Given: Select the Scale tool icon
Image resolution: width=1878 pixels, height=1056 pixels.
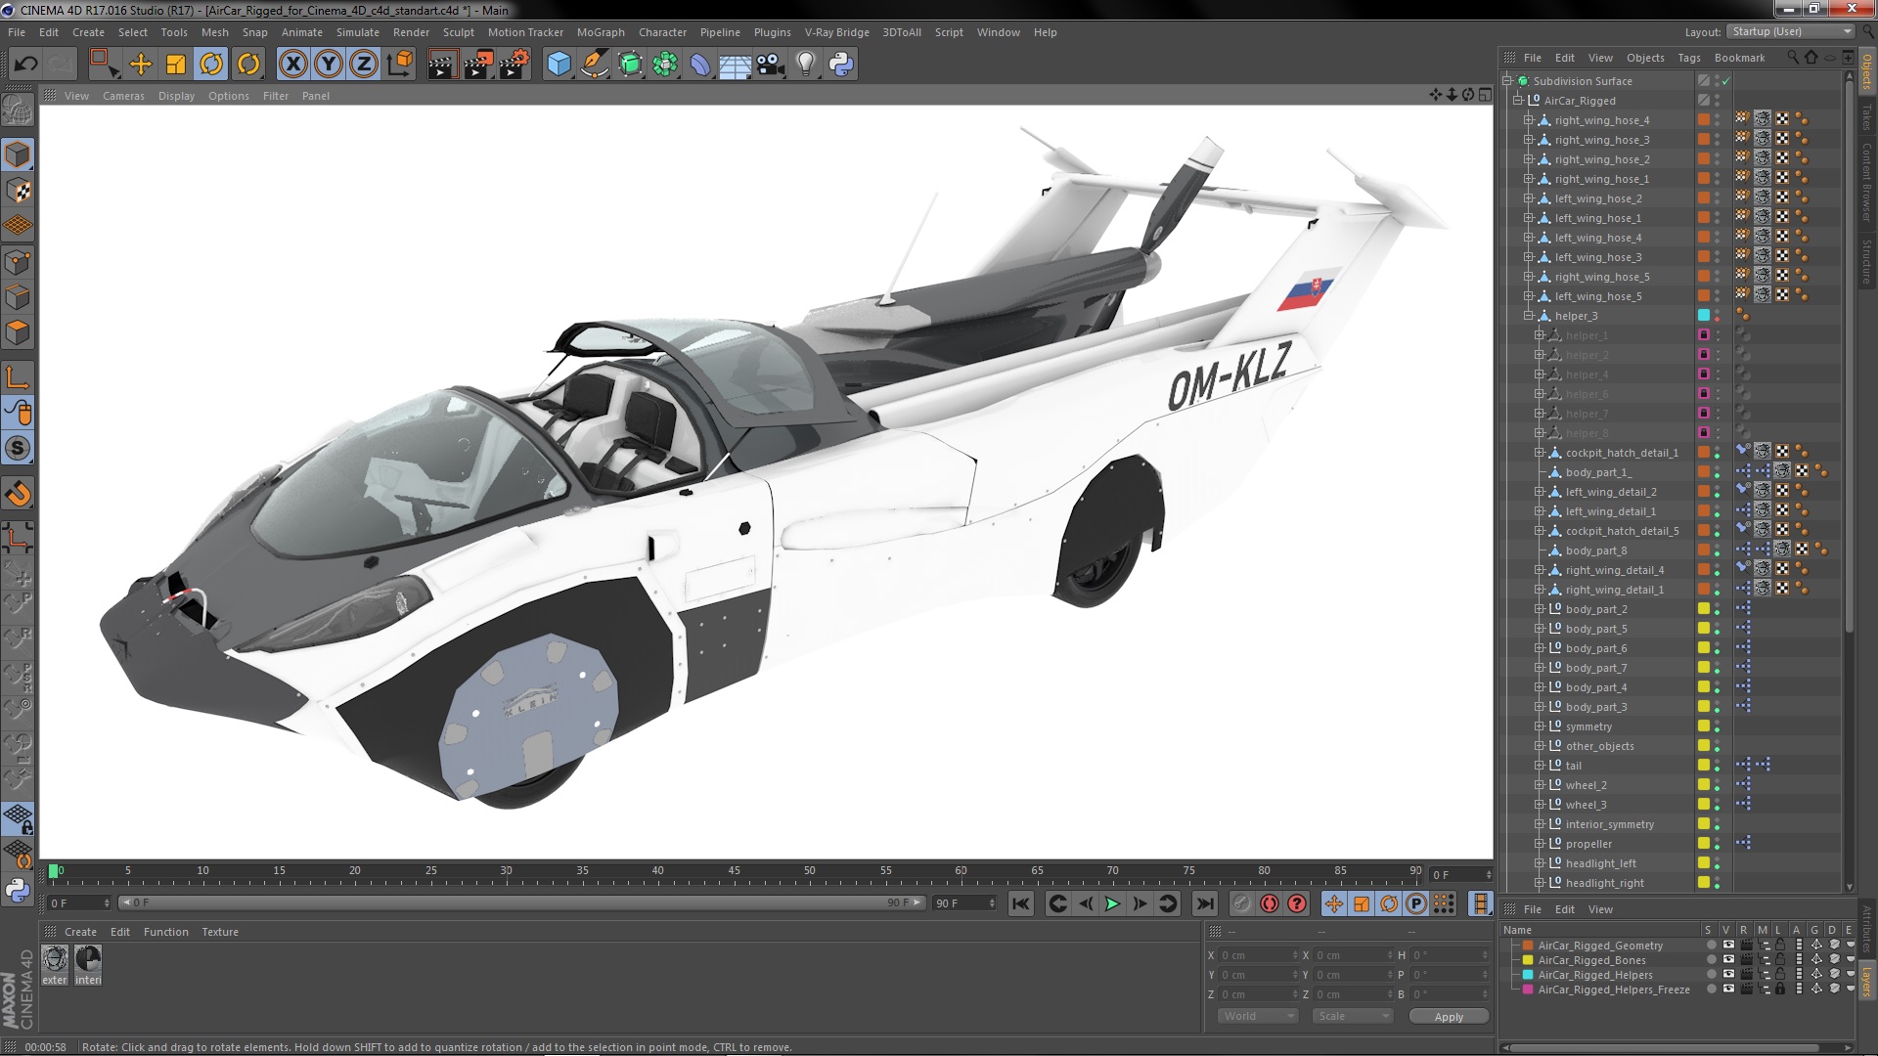Looking at the screenshot, I should (x=176, y=65).
